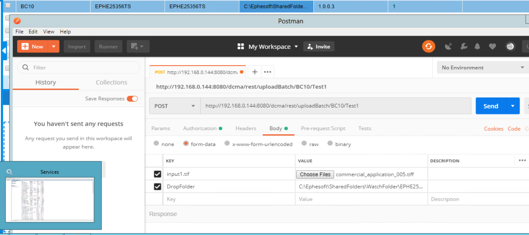Click Choose Files for input1.tif
Image resolution: width=529 pixels, height=235 pixels.
pos(315,174)
